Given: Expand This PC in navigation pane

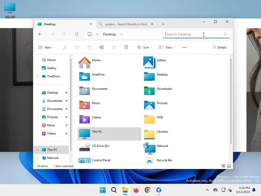Looking at the screenshot, I should 37,150.
